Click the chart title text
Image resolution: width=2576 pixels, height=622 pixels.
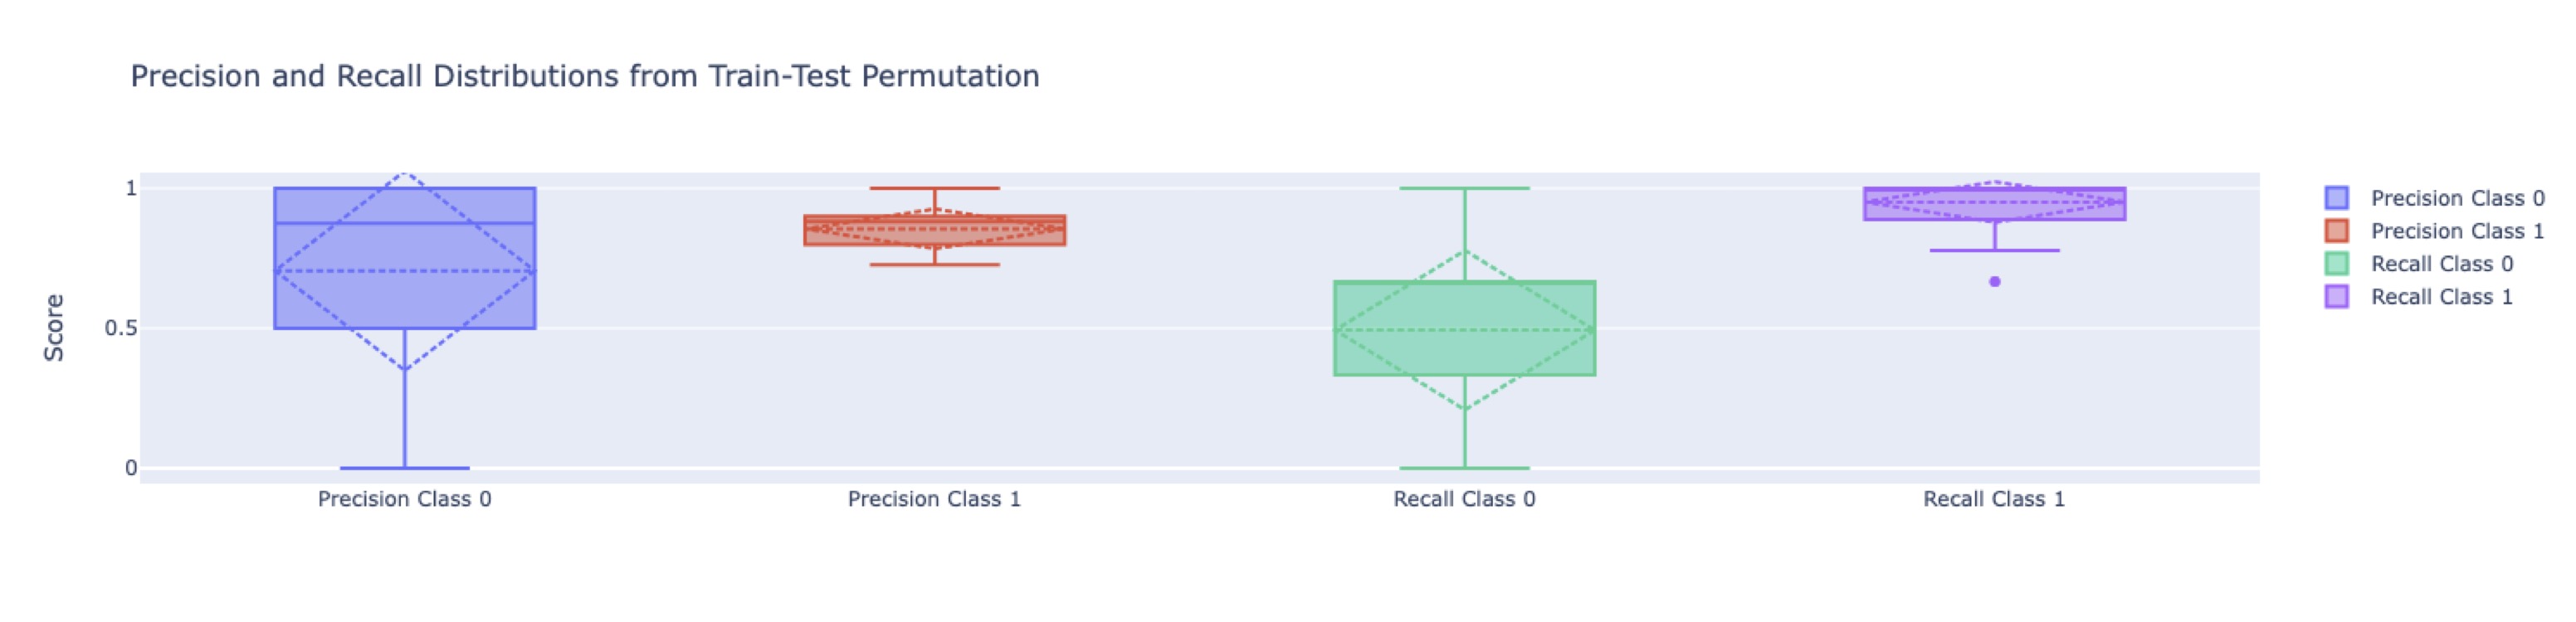click(585, 76)
